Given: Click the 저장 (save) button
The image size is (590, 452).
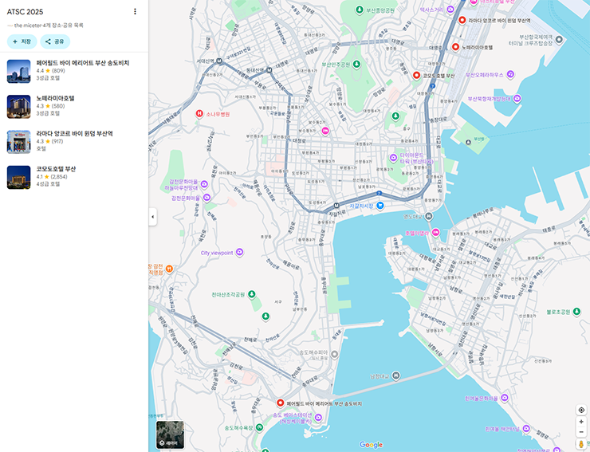Looking at the screenshot, I should [22, 41].
